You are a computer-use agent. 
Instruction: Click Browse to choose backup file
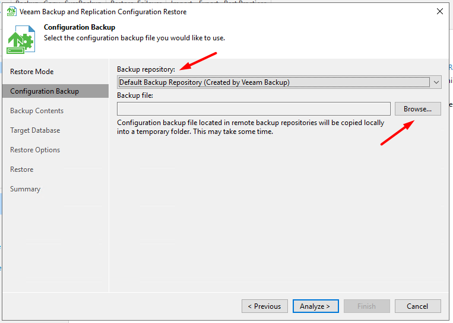(x=418, y=108)
